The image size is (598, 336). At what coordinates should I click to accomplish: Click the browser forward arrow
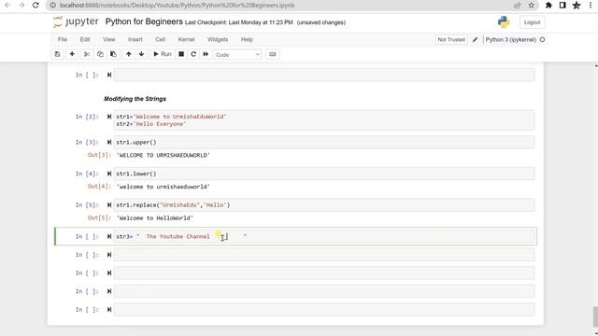pos(21,6)
